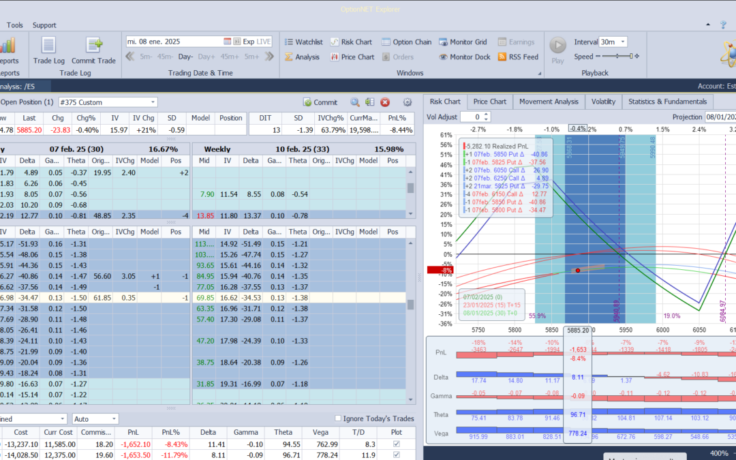
Task: Click the Projection date input field
Action: pyautogui.click(x=720, y=117)
